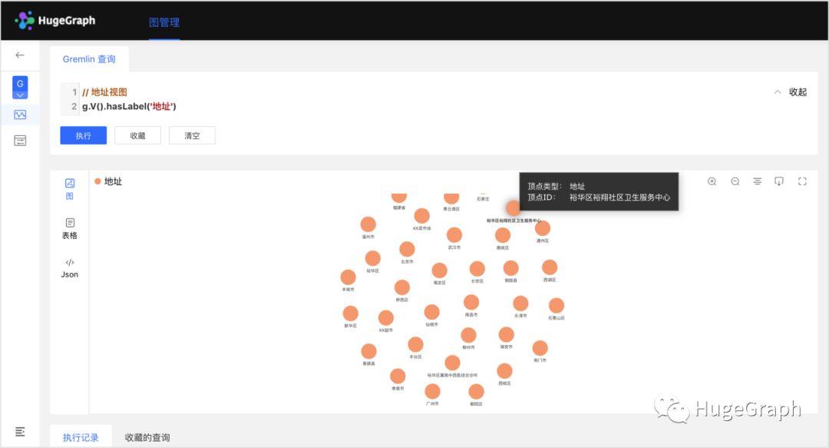Image resolution: width=829 pixels, height=448 pixels.
Task: Zoom out of the graph canvas
Action: pyautogui.click(x=735, y=181)
